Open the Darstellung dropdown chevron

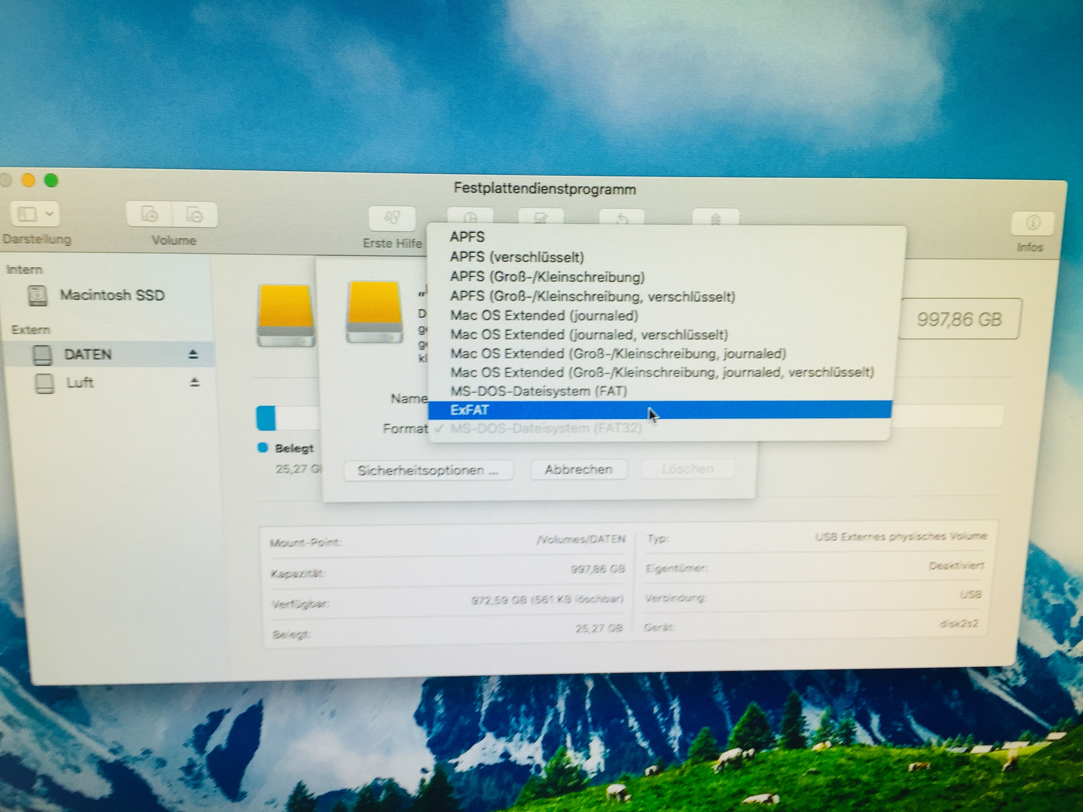pos(49,214)
